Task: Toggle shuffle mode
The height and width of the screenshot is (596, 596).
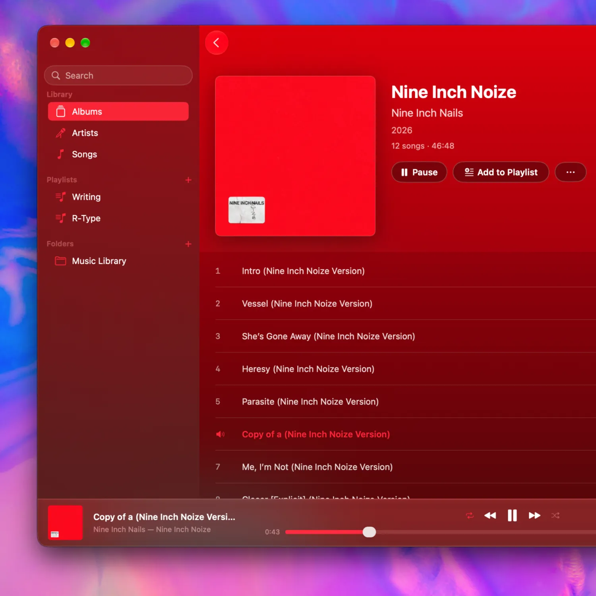Action: coord(555,515)
